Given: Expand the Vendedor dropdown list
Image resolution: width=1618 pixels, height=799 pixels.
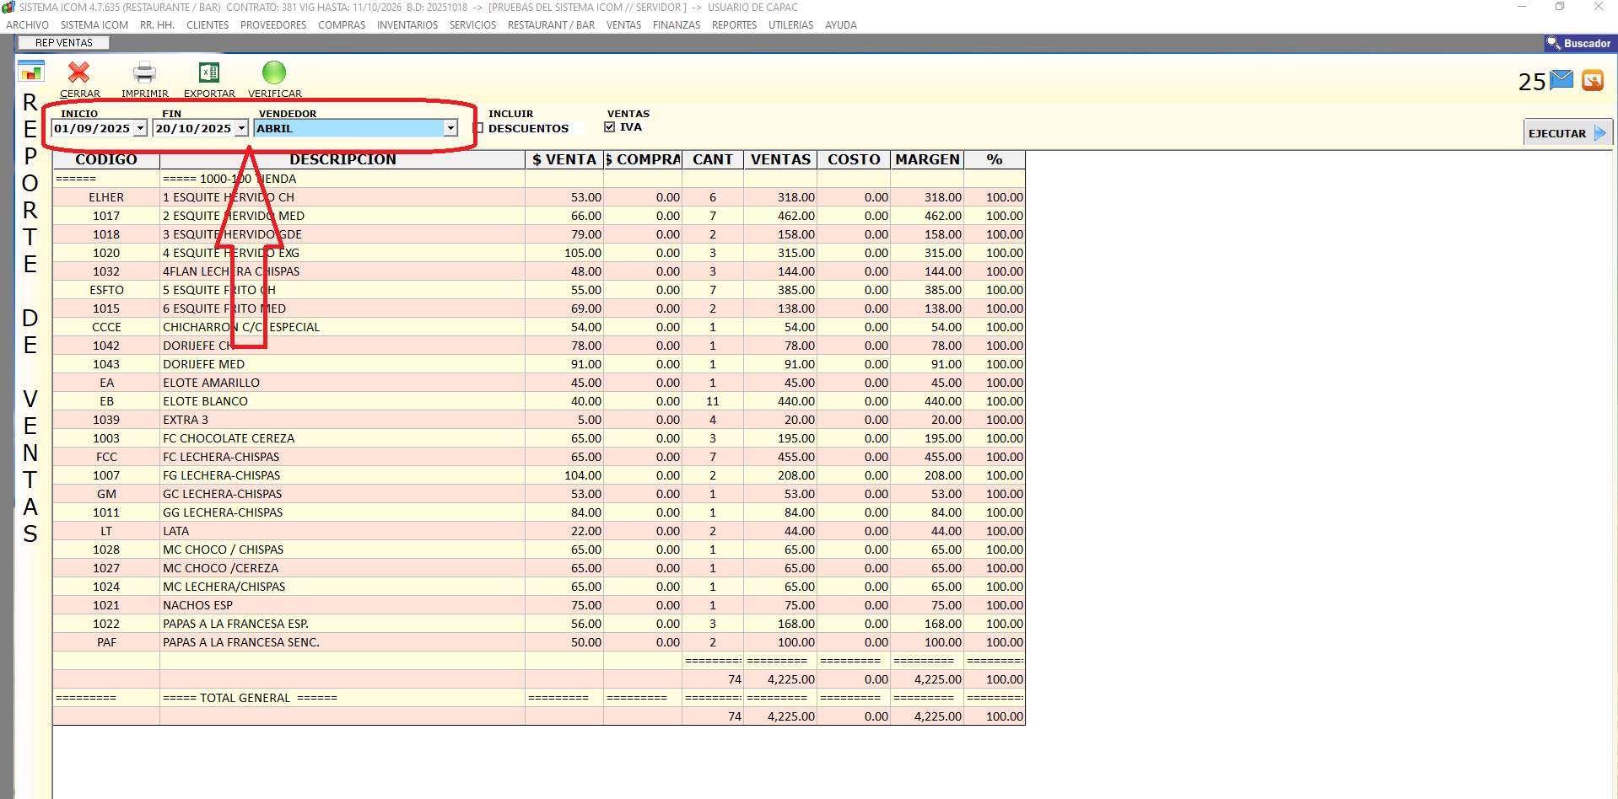Looking at the screenshot, I should (x=450, y=128).
